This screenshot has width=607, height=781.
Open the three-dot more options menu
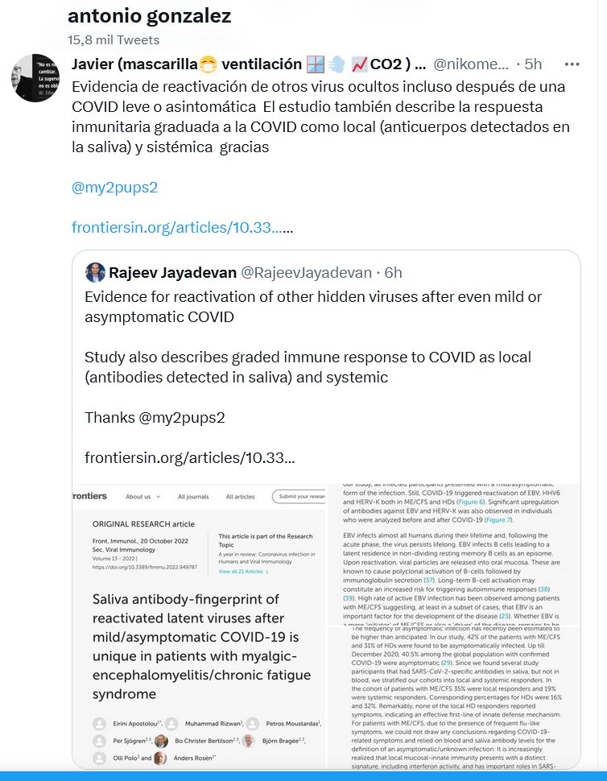tap(572, 64)
